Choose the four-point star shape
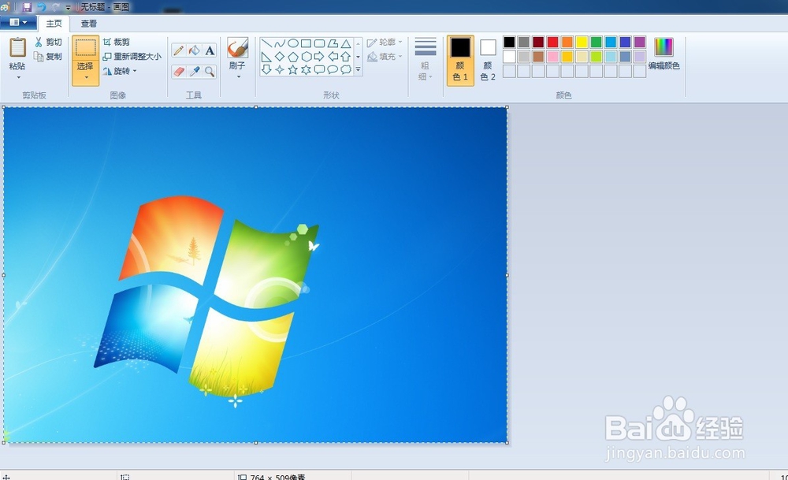This screenshot has width=788, height=480. coord(280,70)
